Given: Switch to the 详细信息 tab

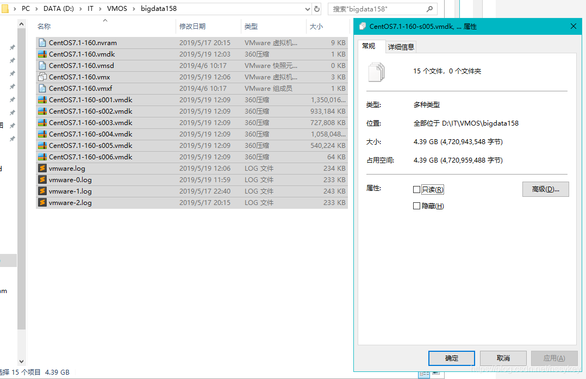Looking at the screenshot, I should click(401, 47).
